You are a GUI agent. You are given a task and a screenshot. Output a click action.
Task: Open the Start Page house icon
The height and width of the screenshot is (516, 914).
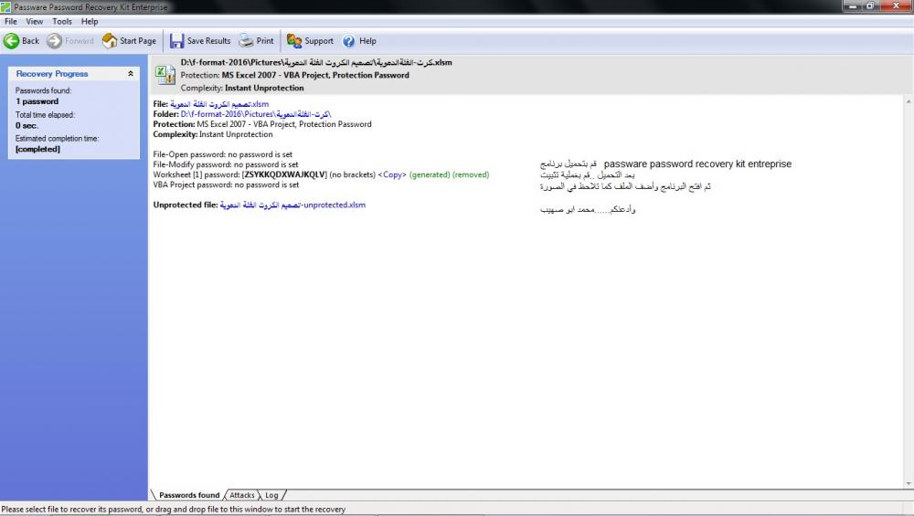110,41
